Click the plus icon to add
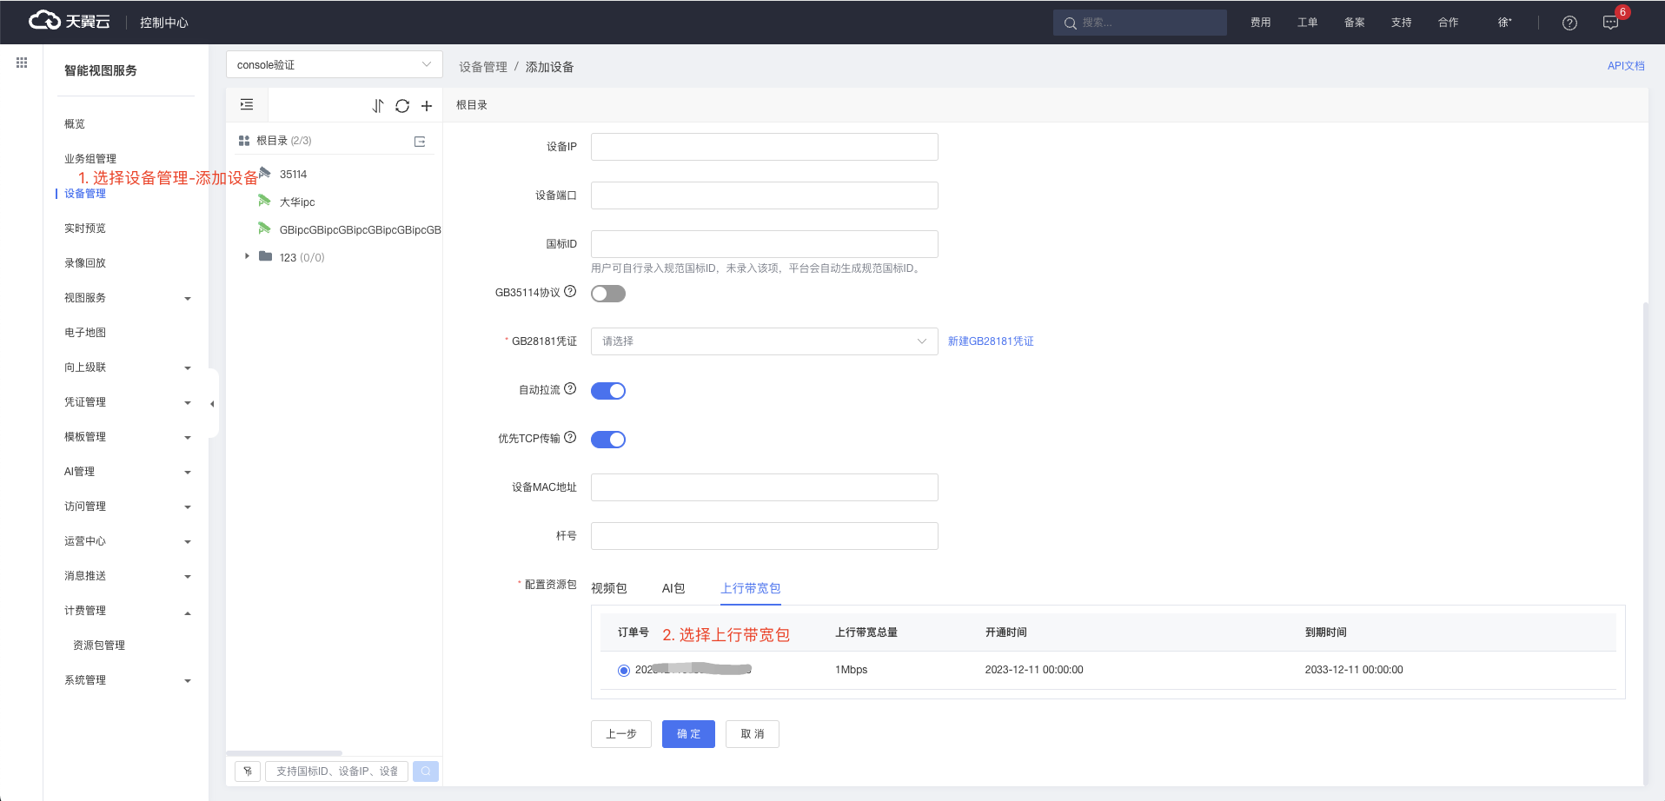Image resolution: width=1665 pixels, height=801 pixels. point(427,106)
